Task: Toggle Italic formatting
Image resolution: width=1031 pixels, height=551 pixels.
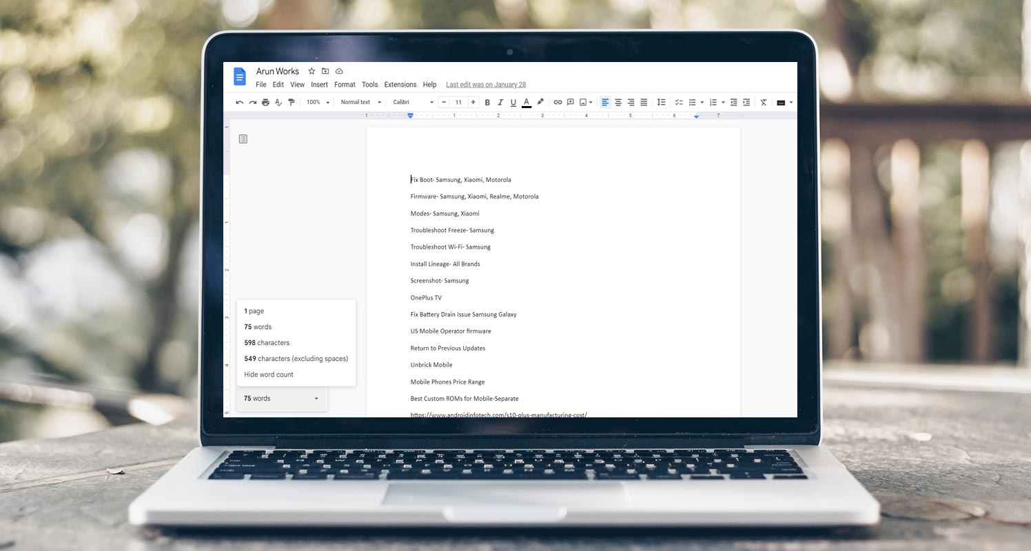Action: 500,103
